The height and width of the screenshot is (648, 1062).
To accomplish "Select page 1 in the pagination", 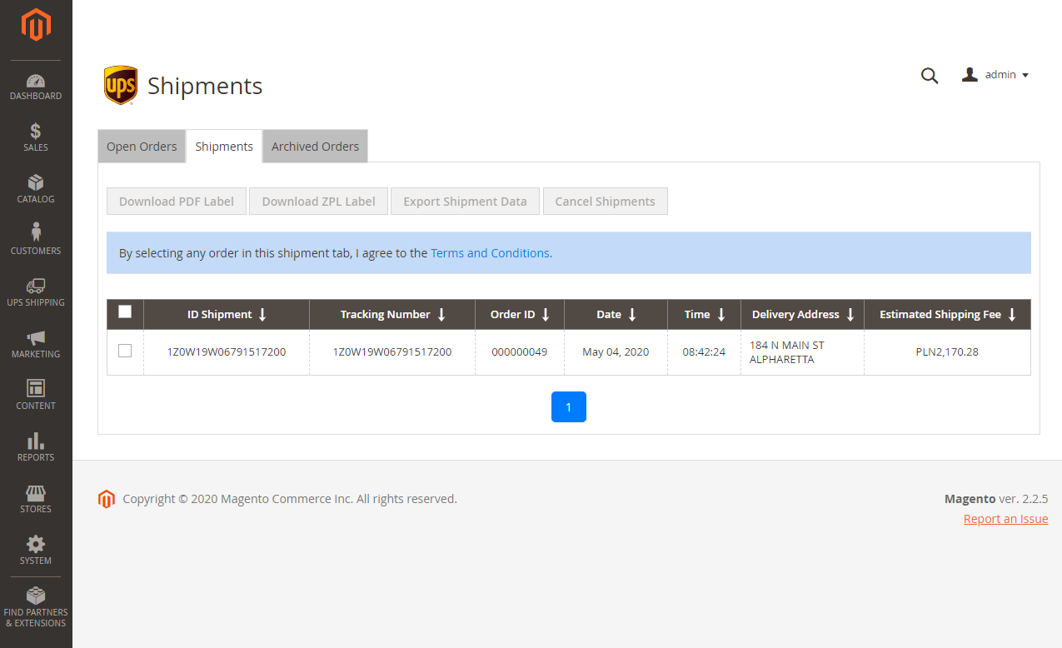I will (569, 406).
